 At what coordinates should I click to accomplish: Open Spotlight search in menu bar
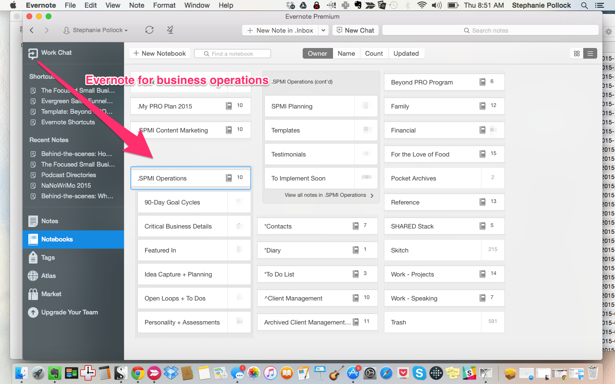584,5
